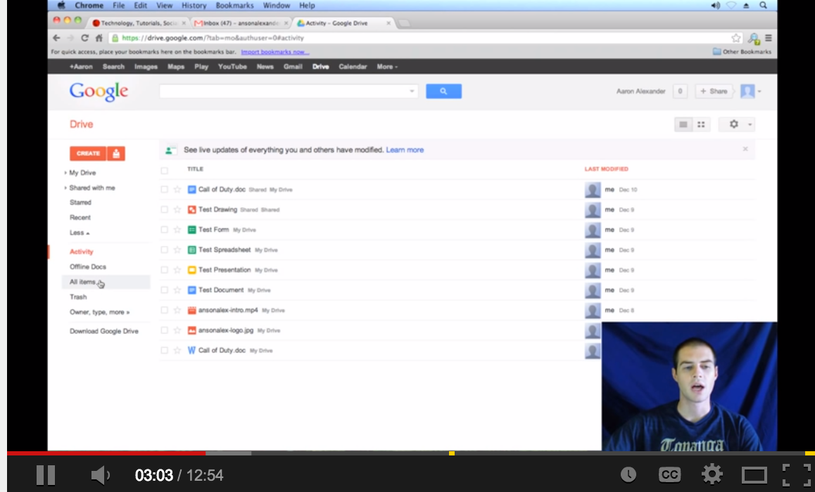The image size is (815, 492).
Task: Pause the video playback
Action: coord(46,475)
